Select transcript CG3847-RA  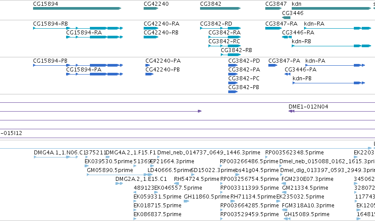click(281, 24)
